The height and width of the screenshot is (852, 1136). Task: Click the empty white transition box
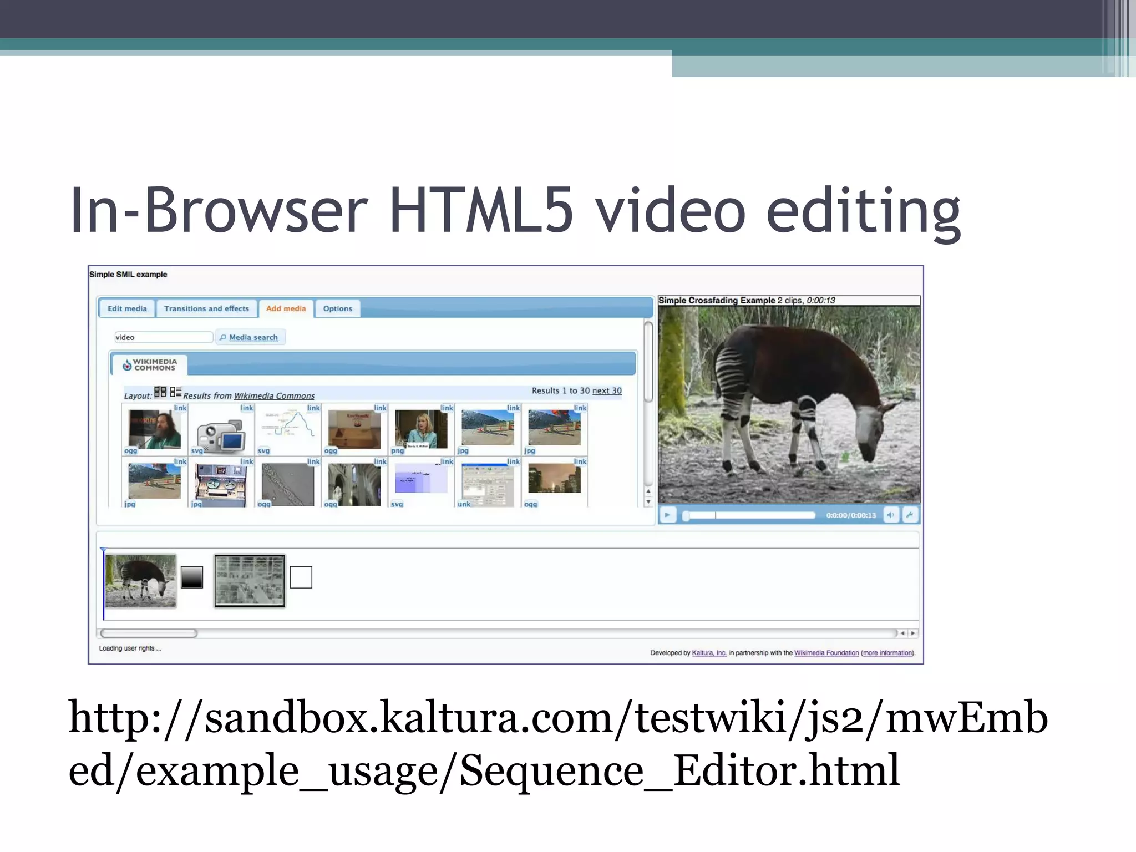click(x=301, y=577)
